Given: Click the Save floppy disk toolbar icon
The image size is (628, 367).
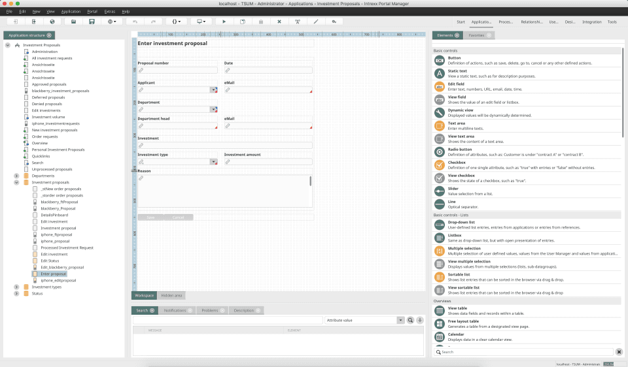Looking at the screenshot, I should (92, 22).
